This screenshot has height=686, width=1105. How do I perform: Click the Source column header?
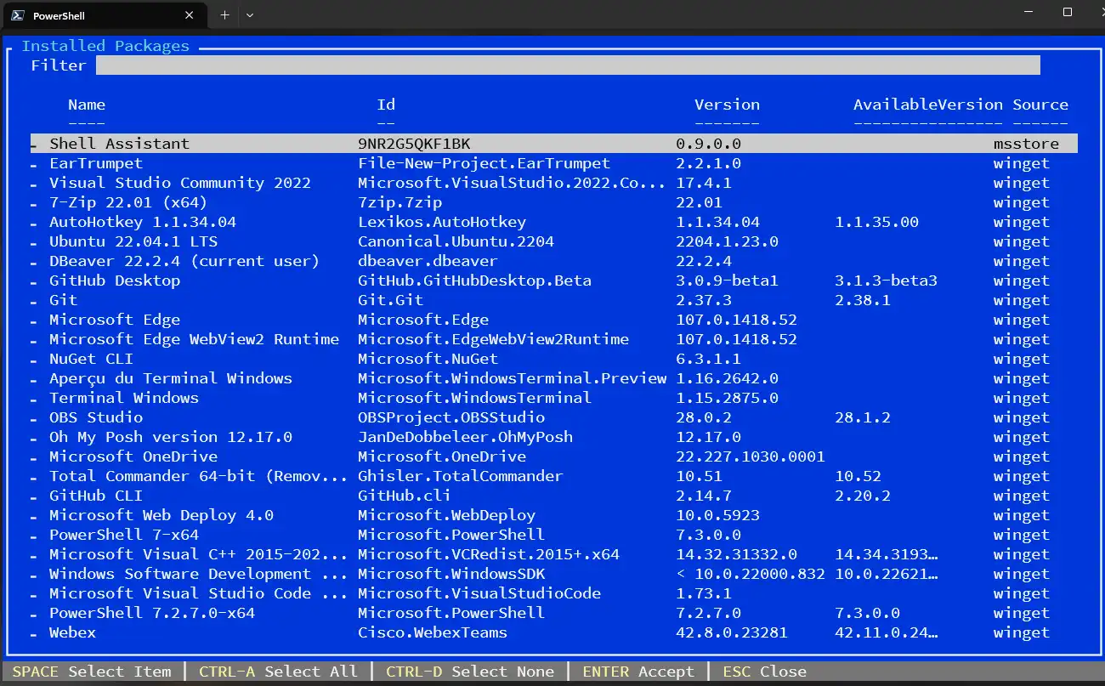(x=1040, y=105)
